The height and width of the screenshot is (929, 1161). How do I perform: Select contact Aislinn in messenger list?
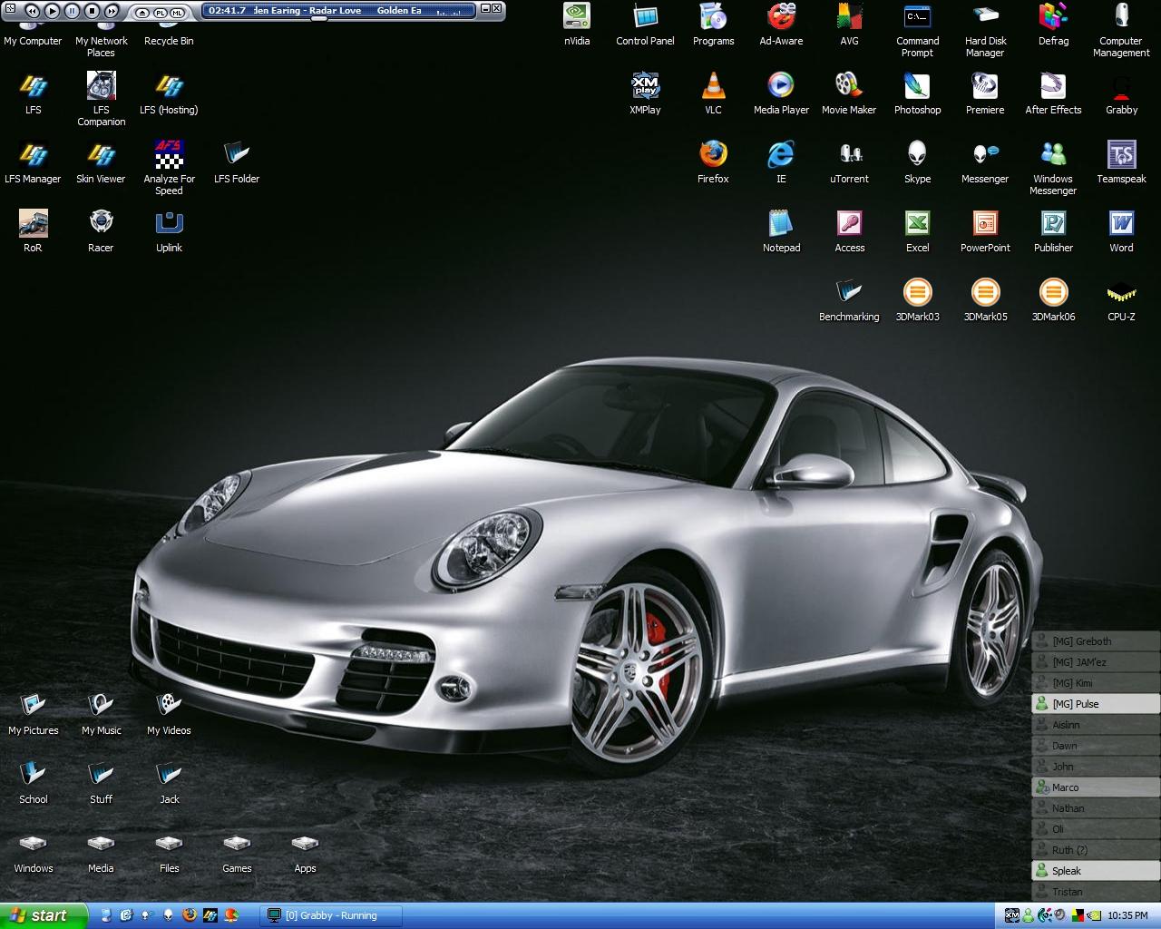(x=1096, y=725)
